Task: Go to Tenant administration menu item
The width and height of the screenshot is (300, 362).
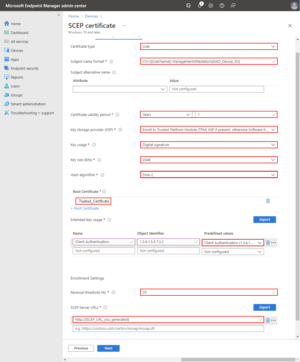Action: tap(28, 104)
